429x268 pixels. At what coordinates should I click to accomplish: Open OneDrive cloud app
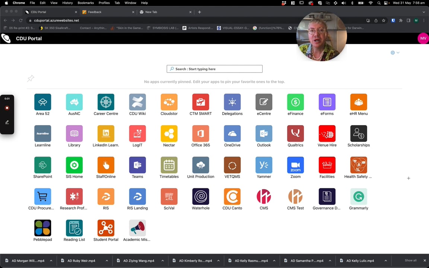tap(232, 134)
